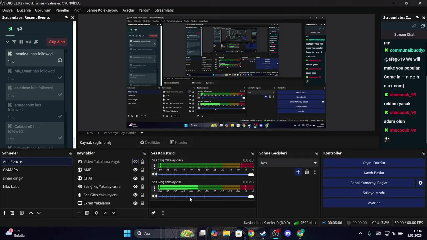This screenshot has width=427, height=240.
Task: Adjust the Ses Giriş Yakalayıcısı volume slider
Action: (206, 197)
